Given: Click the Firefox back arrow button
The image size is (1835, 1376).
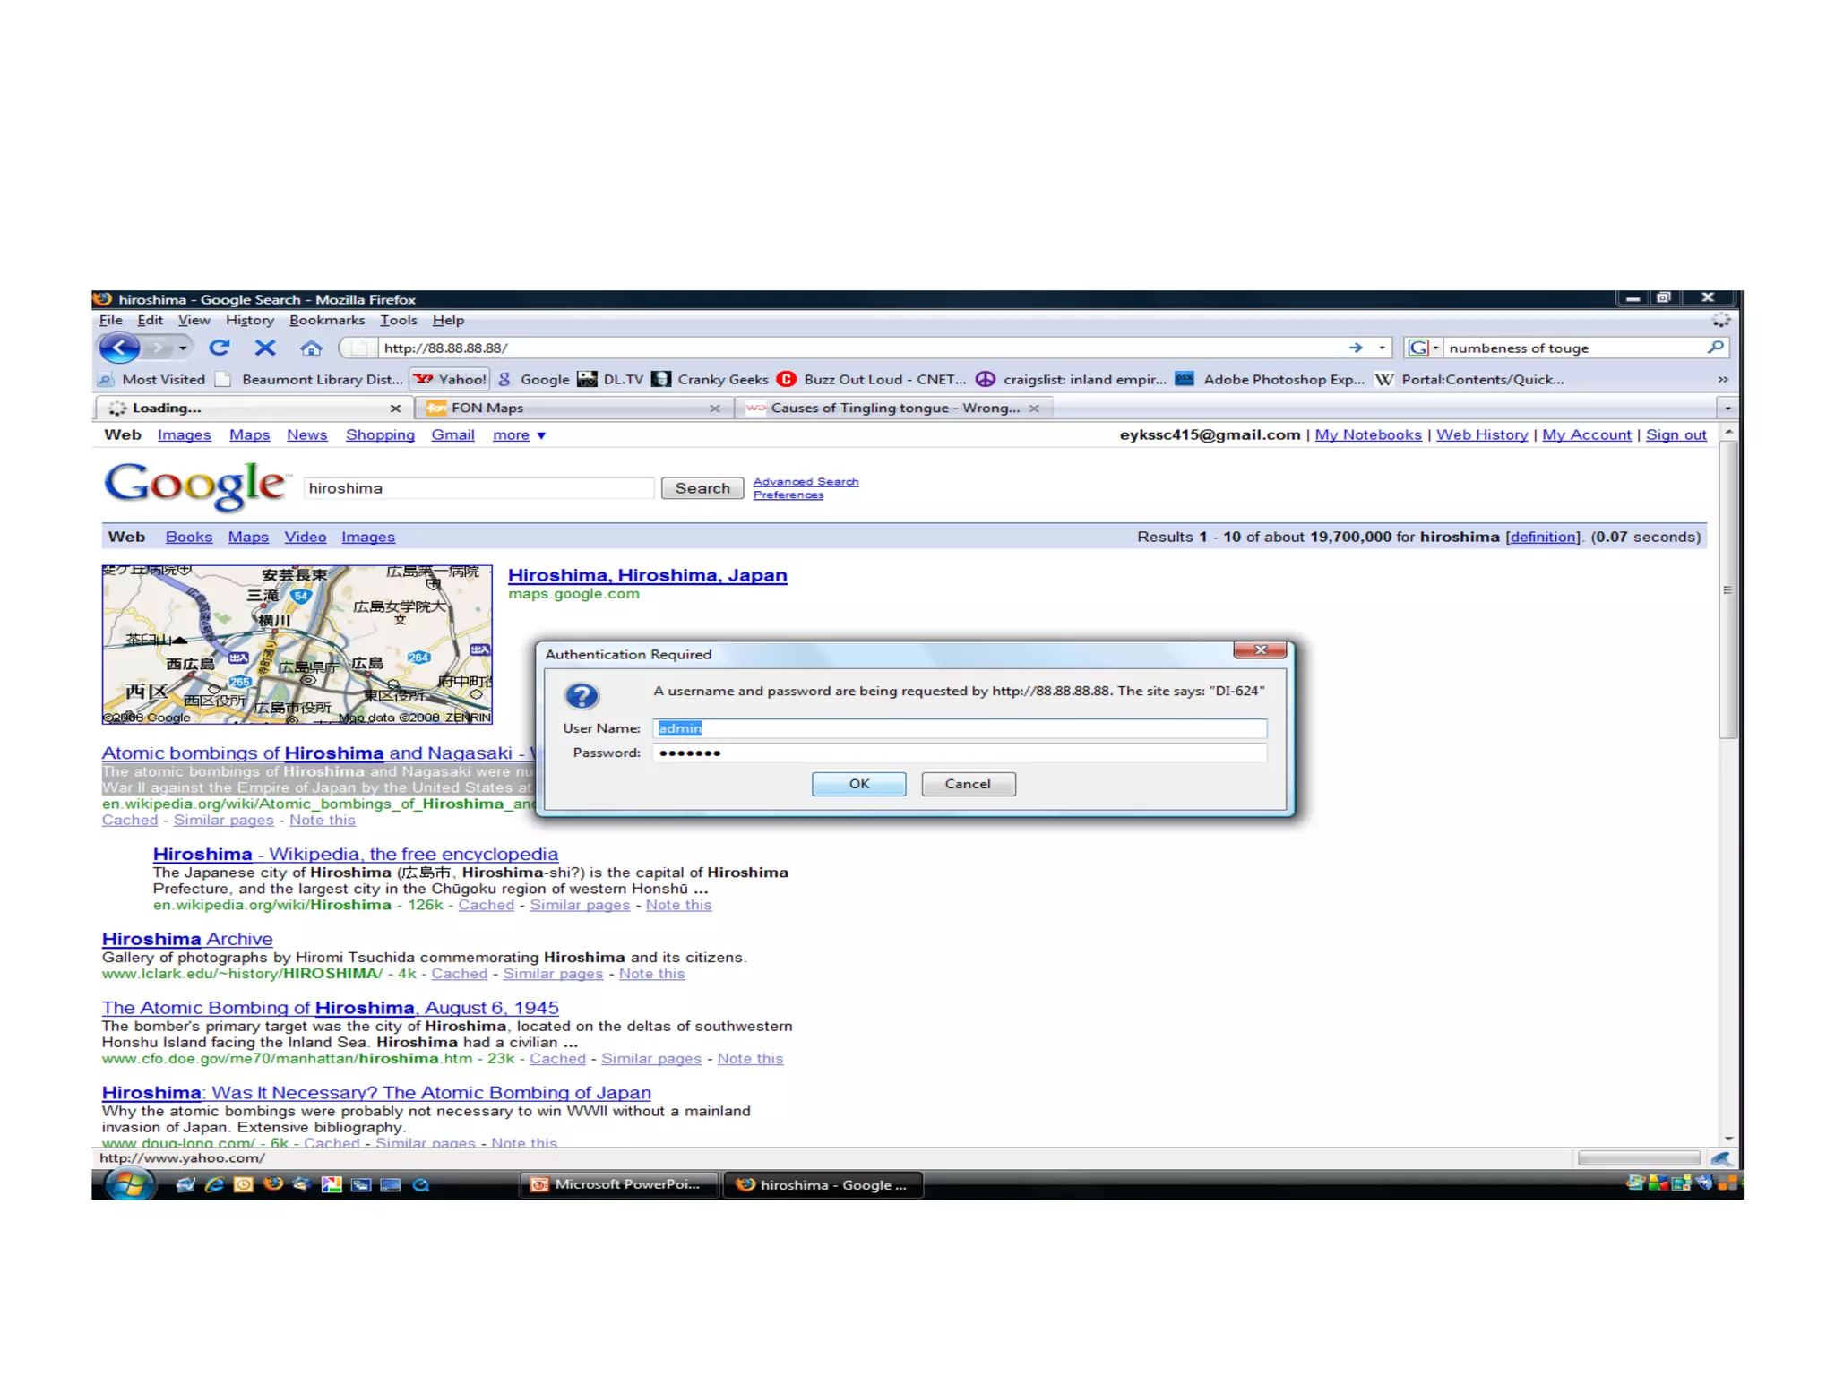Looking at the screenshot, I should coord(119,348).
